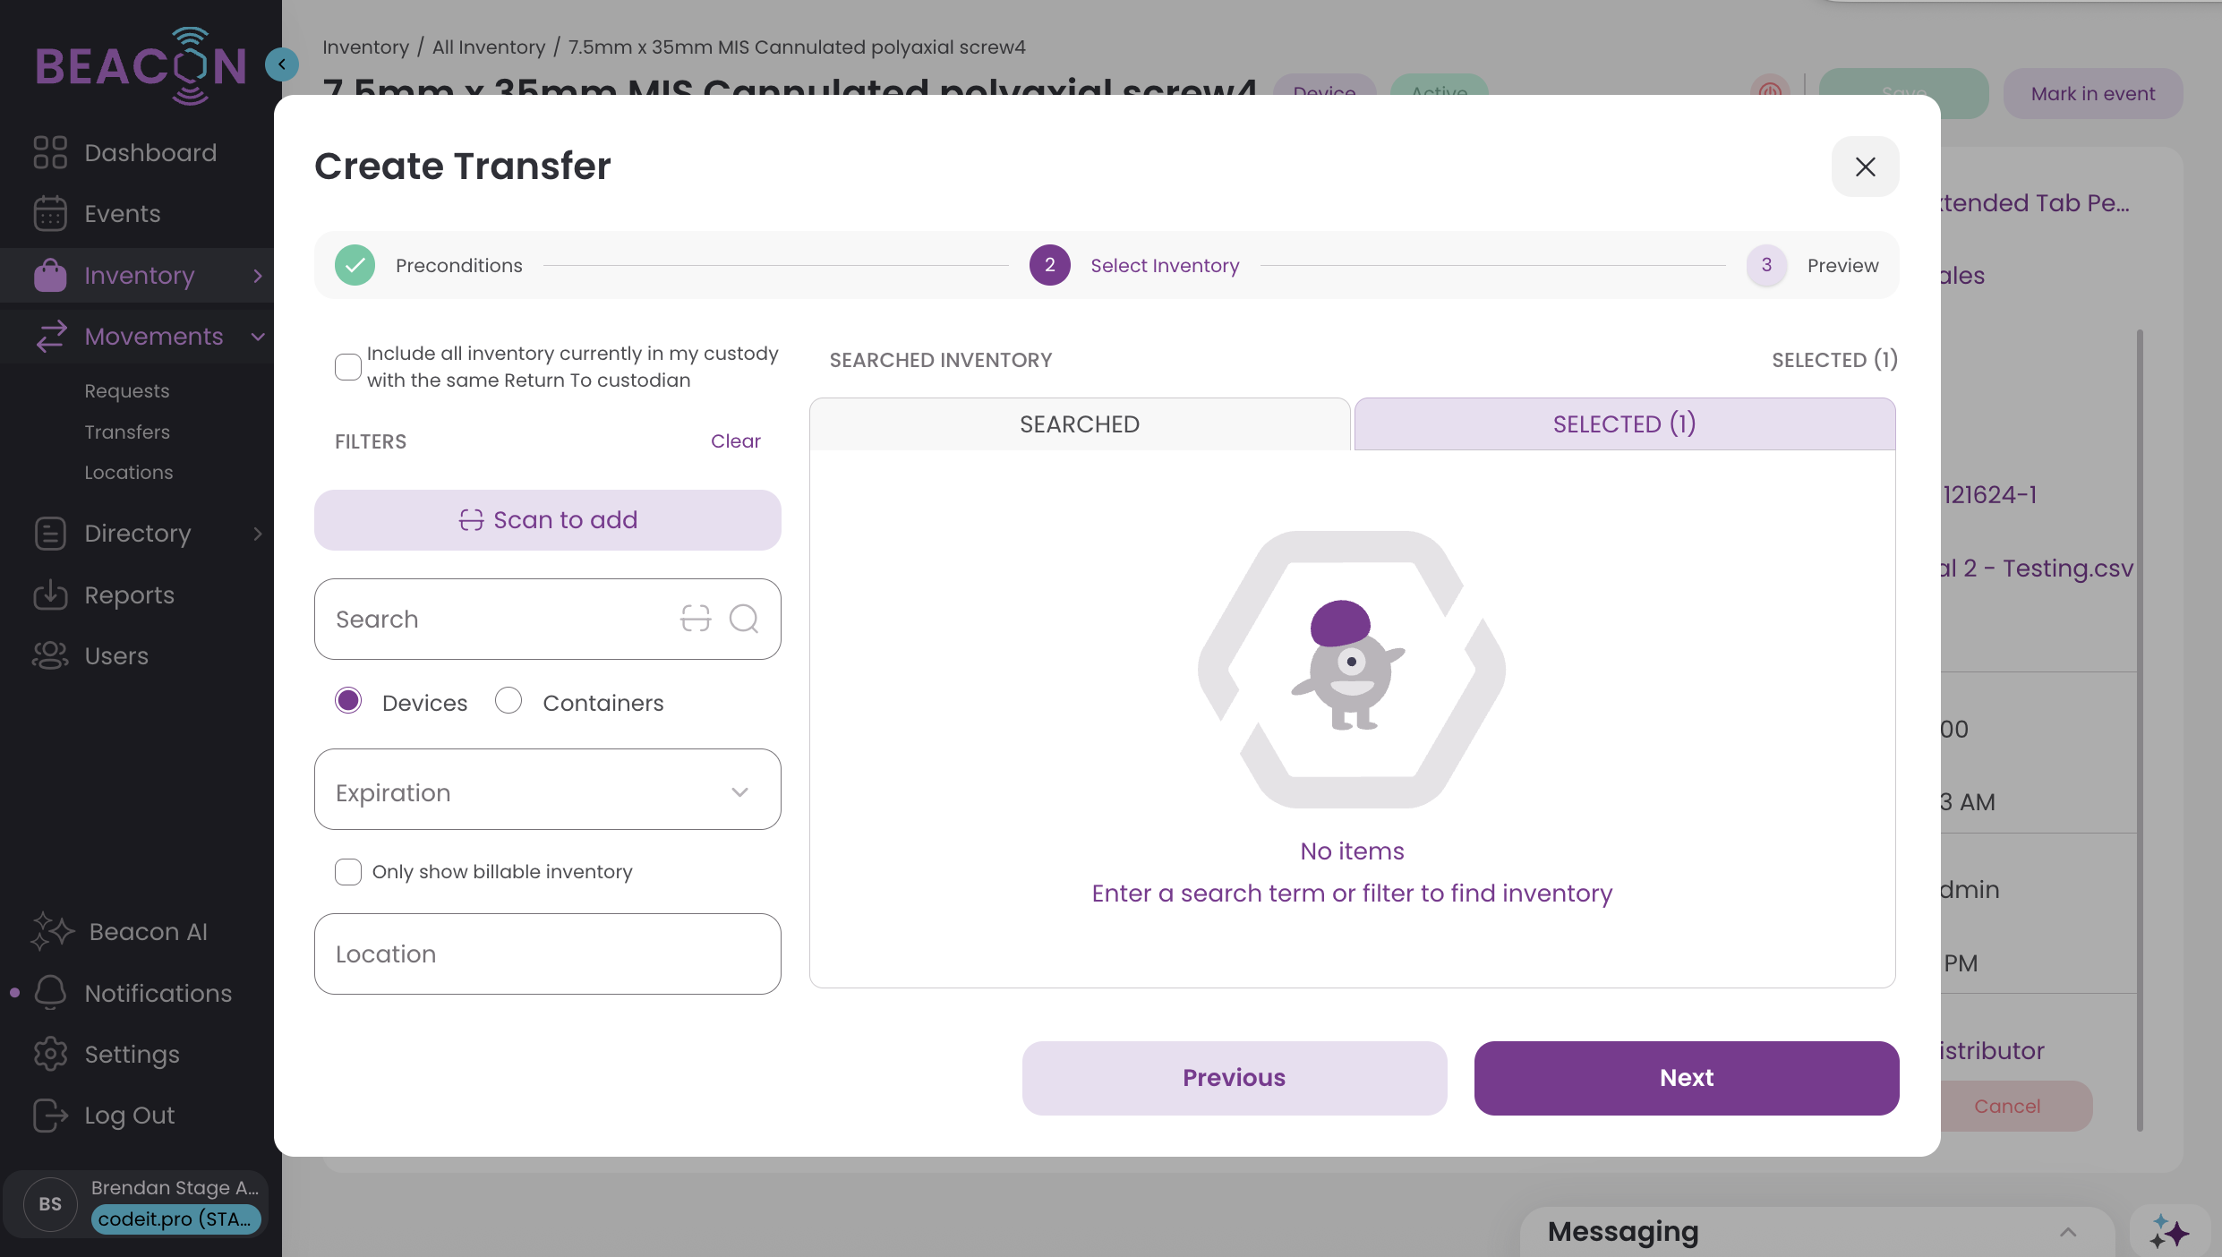Open AI sparkle button beside Messaging
This screenshot has height=1257, width=2222.
coord(2168,1232)
